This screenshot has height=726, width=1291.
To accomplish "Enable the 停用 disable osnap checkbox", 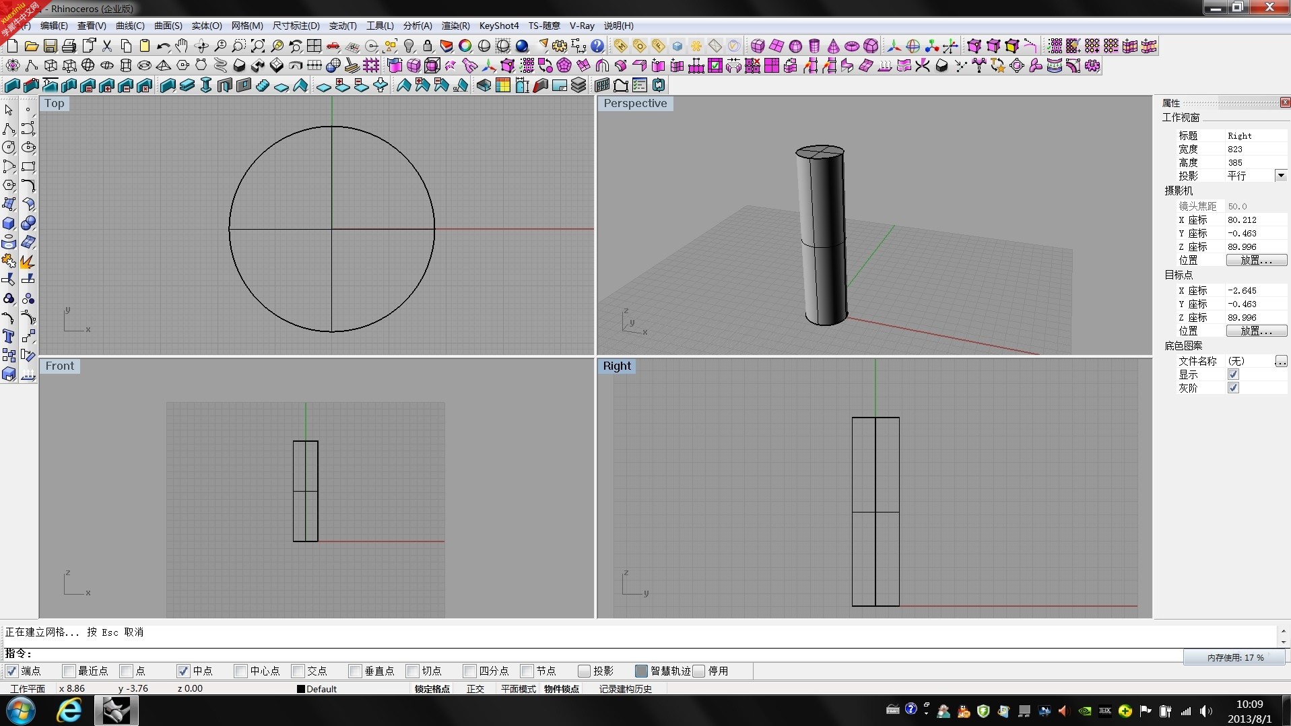I will [x=698, y=671].
